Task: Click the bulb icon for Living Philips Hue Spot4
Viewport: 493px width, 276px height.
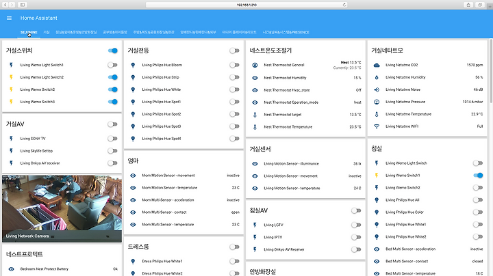Action: (133, 139)
